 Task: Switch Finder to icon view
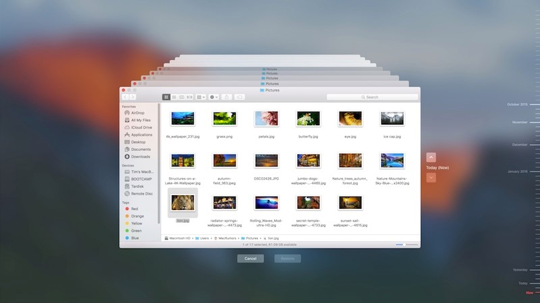pos(166,97)
